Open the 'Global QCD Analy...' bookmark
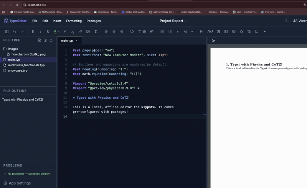The image size is (307, 188). click(x=134, y=12)
